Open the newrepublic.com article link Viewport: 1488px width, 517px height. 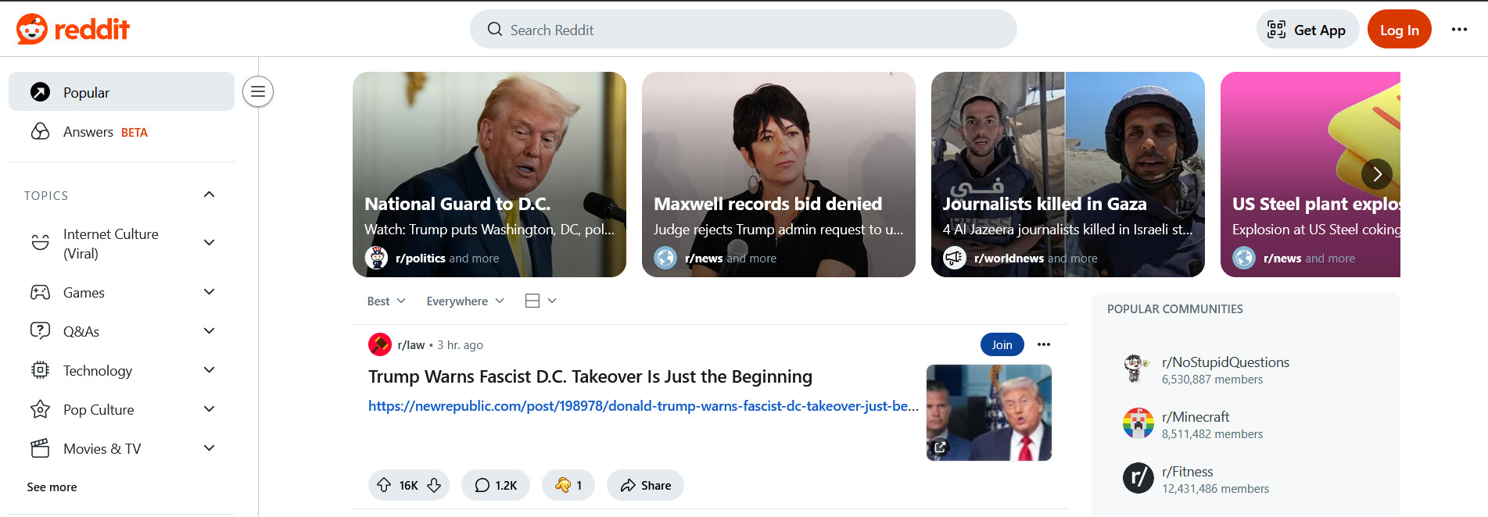tap(643, 406)
